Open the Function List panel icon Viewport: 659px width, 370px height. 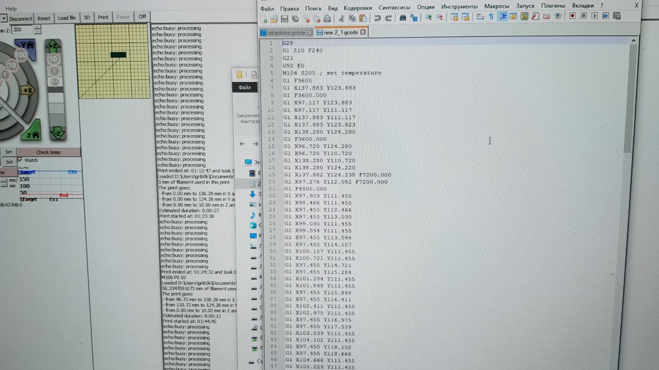[535, 16]
